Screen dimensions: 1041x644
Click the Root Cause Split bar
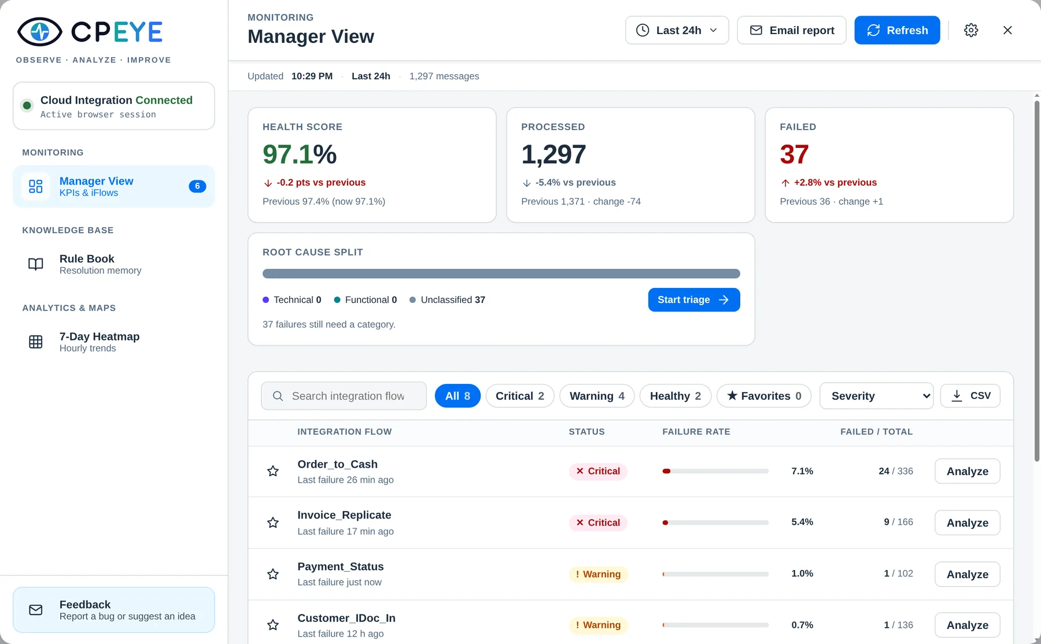(501, 273)
